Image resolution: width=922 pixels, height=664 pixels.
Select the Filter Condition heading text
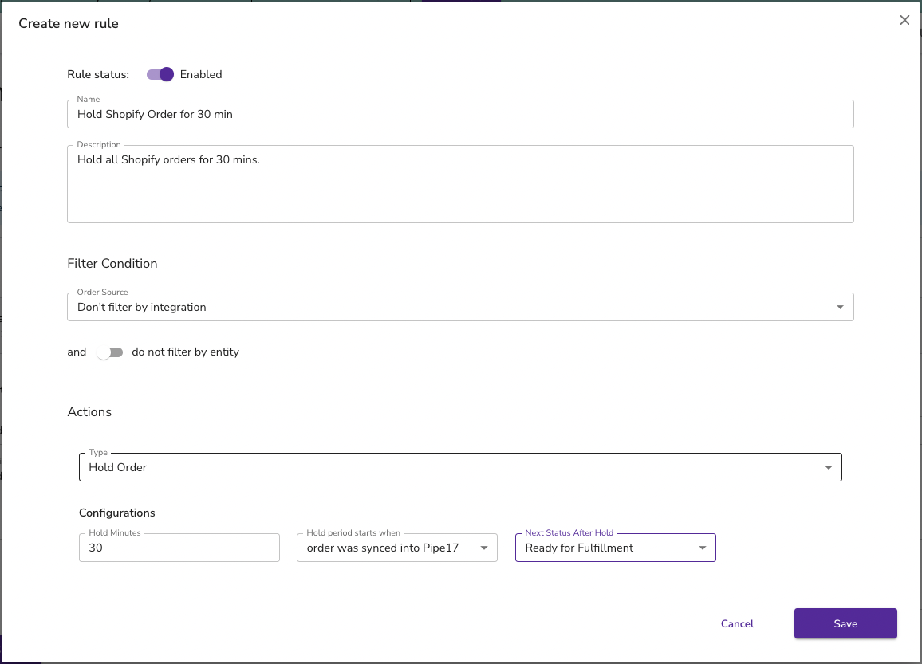112,263
